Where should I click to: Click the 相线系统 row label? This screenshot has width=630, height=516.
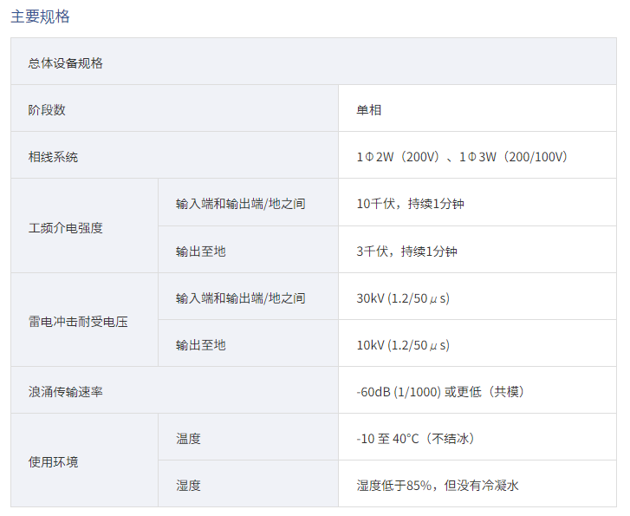pyautogui.click(x=53, y=157)
